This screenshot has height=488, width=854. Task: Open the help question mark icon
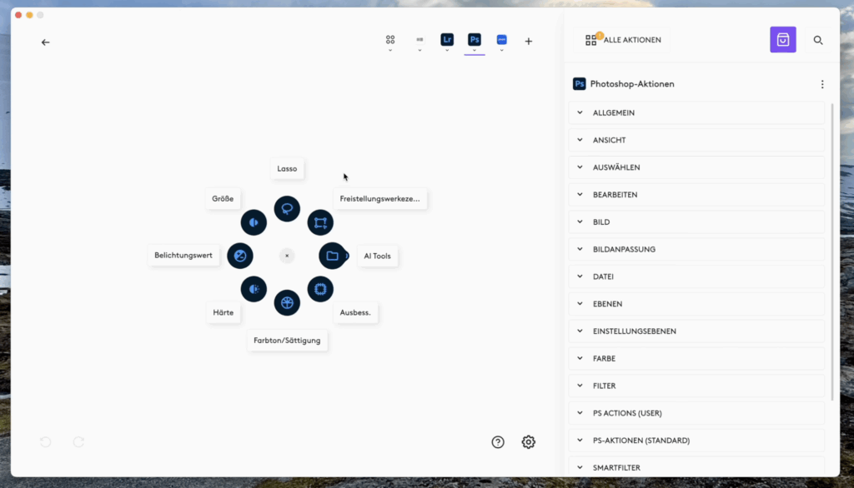pos(498,442)
